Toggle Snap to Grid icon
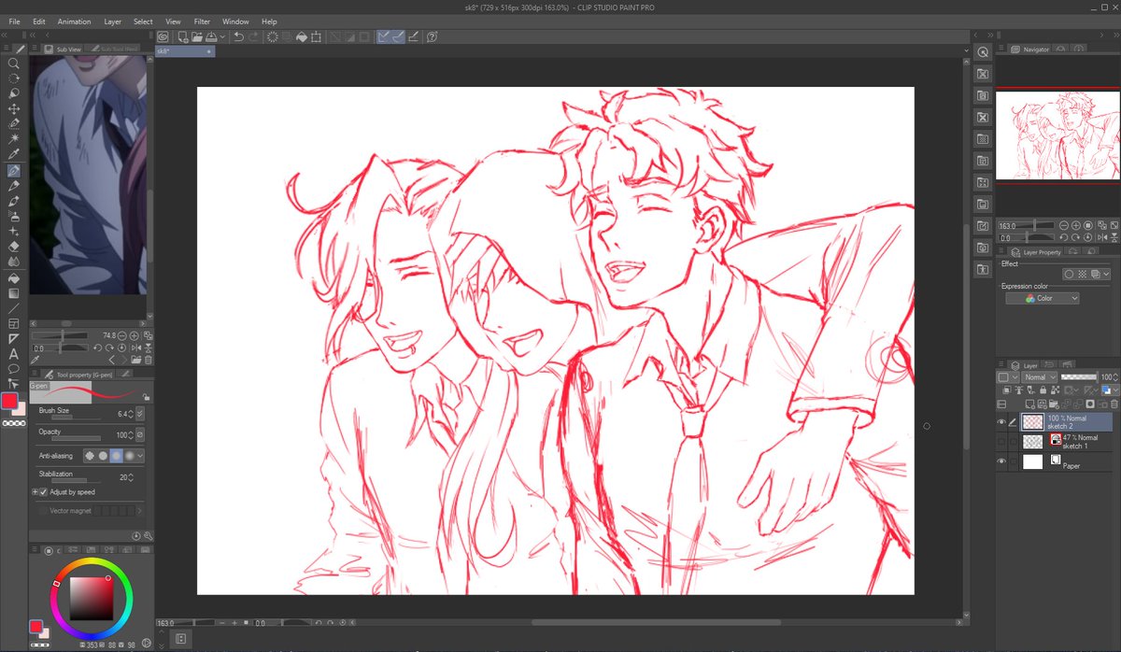The image size is (1121, 652). [414, 37]
